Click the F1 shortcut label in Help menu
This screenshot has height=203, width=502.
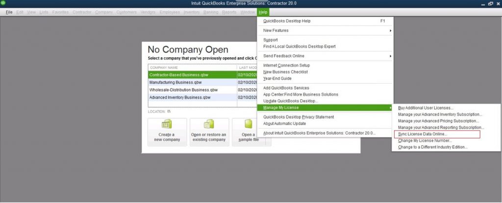382,21
